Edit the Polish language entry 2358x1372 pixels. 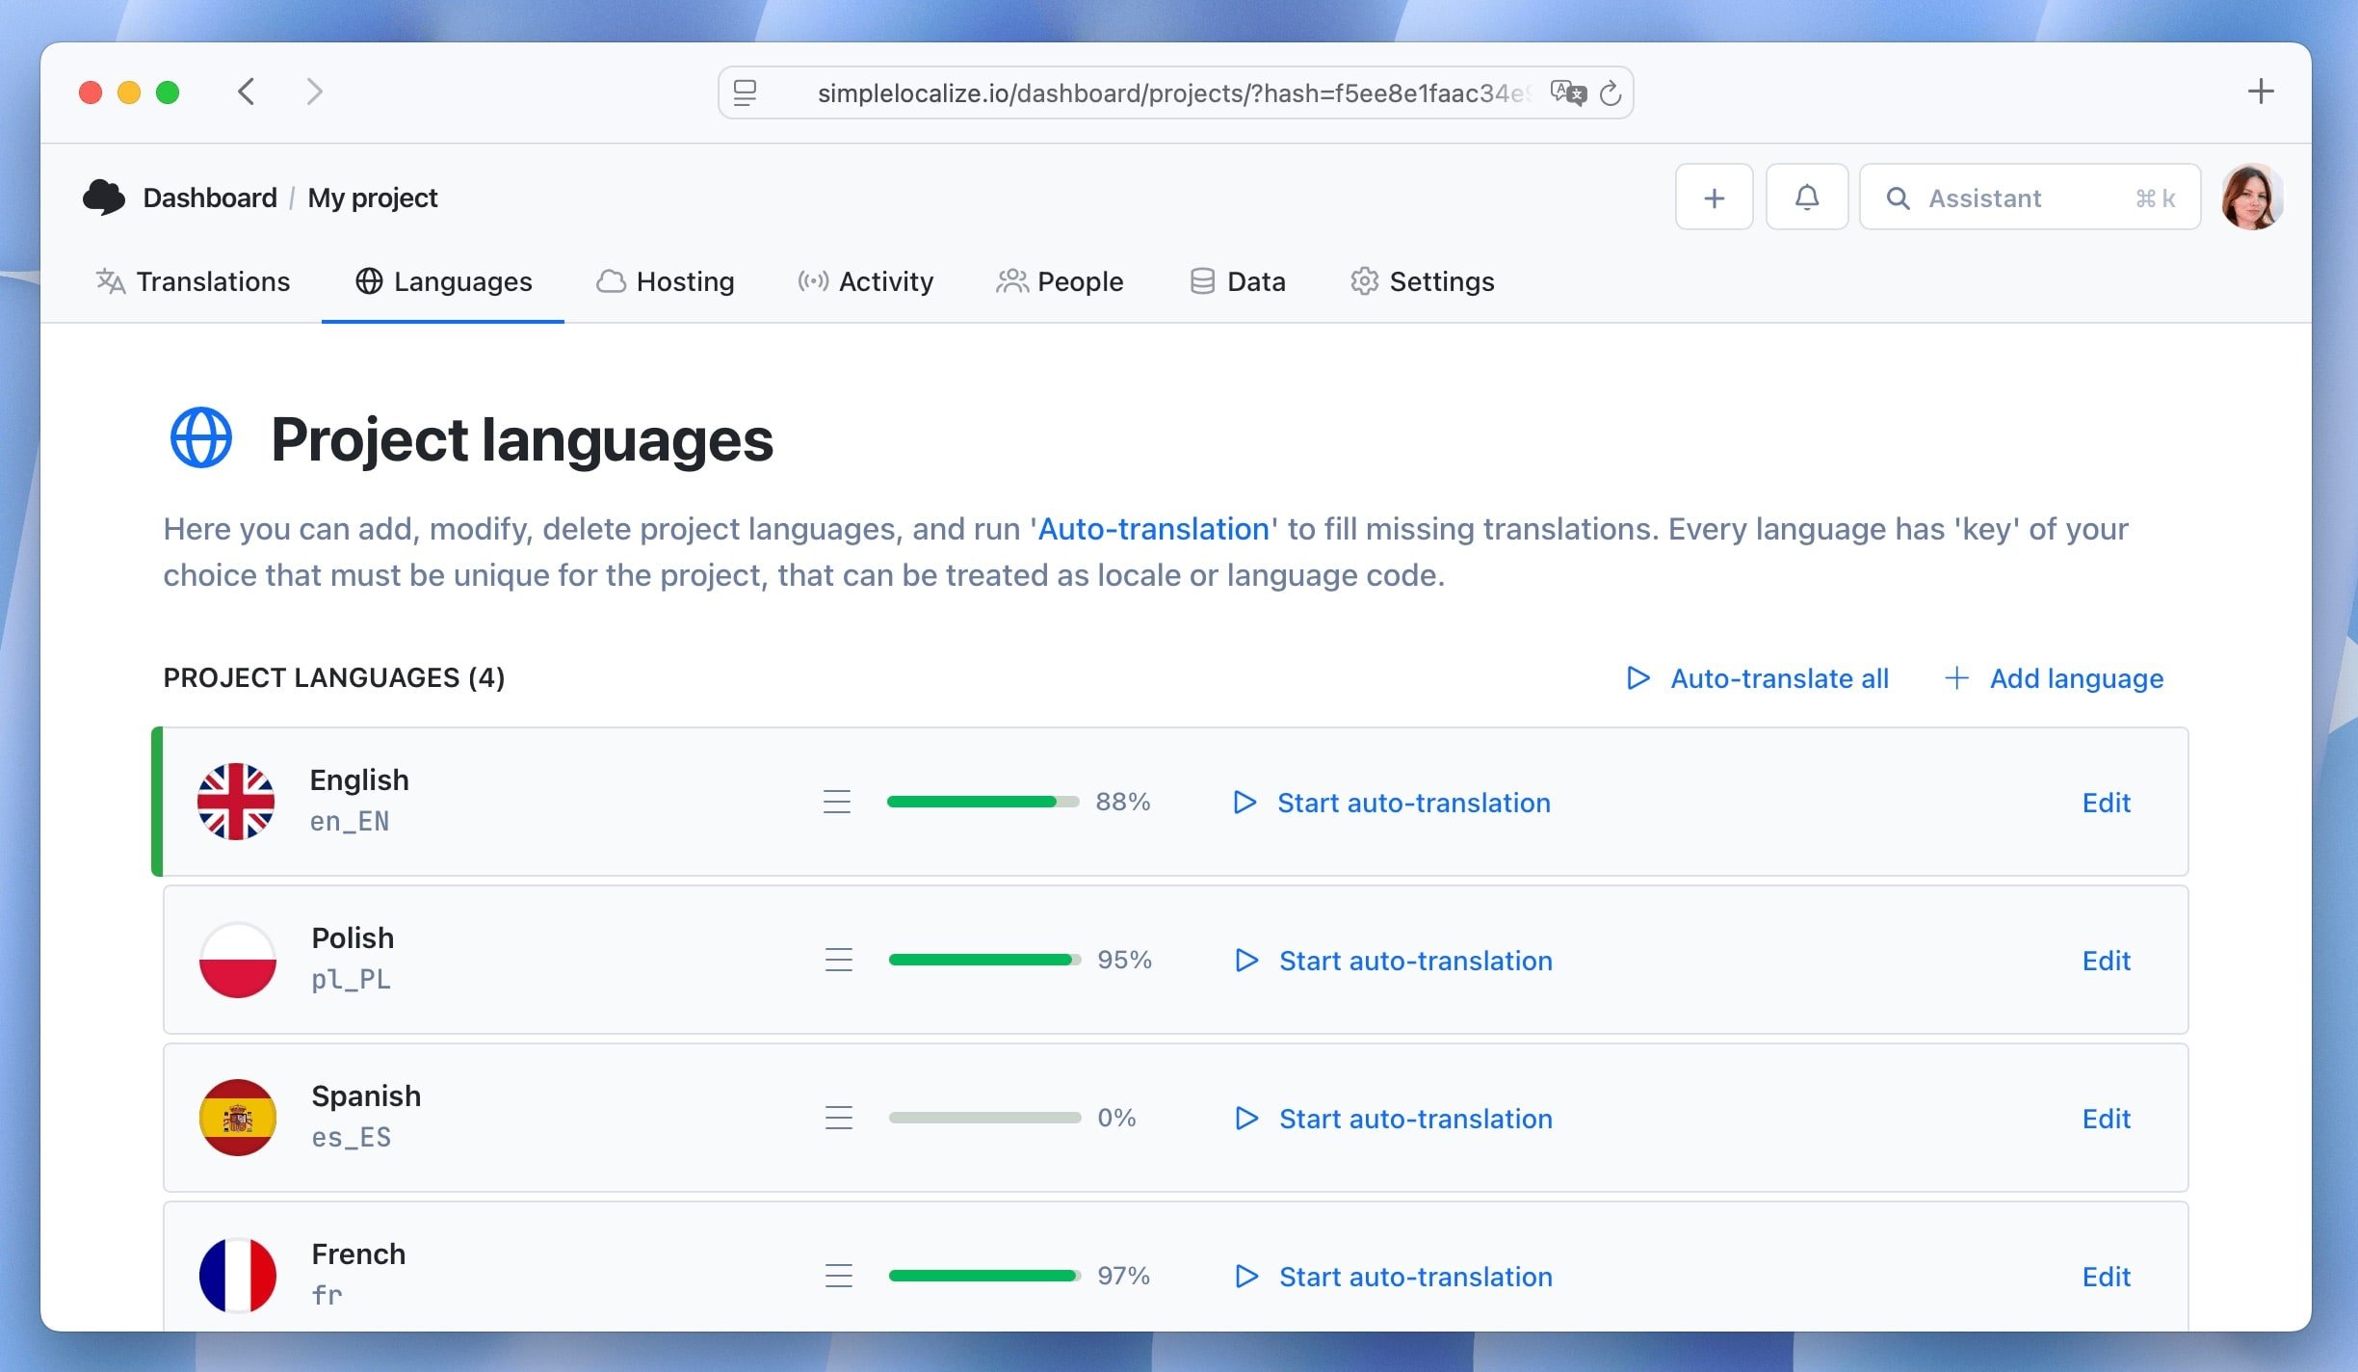[x=2107, y=960]
